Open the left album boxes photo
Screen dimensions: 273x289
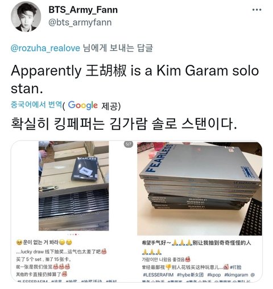click(74, 186)
